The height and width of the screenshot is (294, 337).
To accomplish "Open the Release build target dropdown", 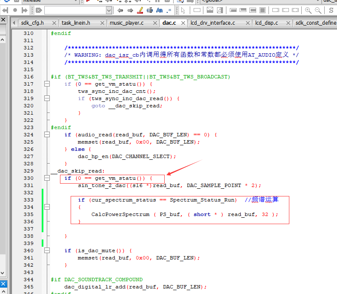I will (x=51, y=1).
